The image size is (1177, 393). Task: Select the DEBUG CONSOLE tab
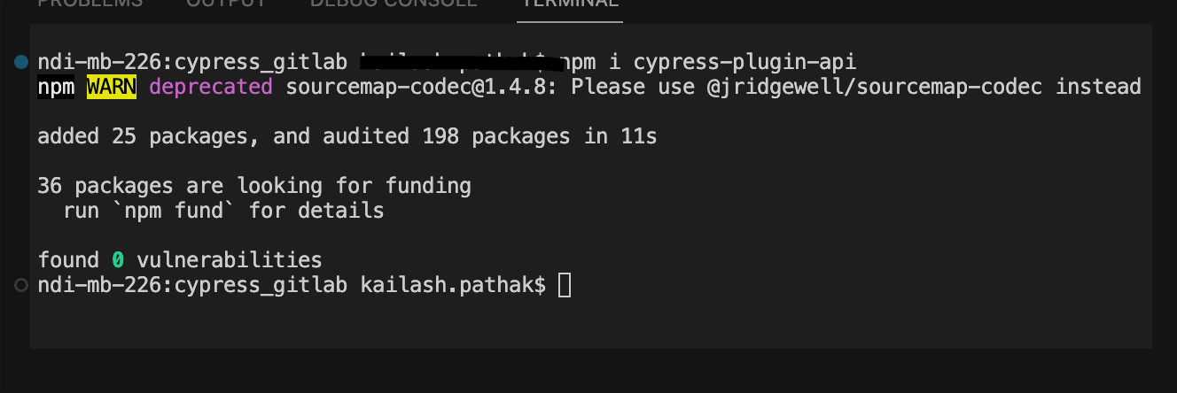coord(394,3)
